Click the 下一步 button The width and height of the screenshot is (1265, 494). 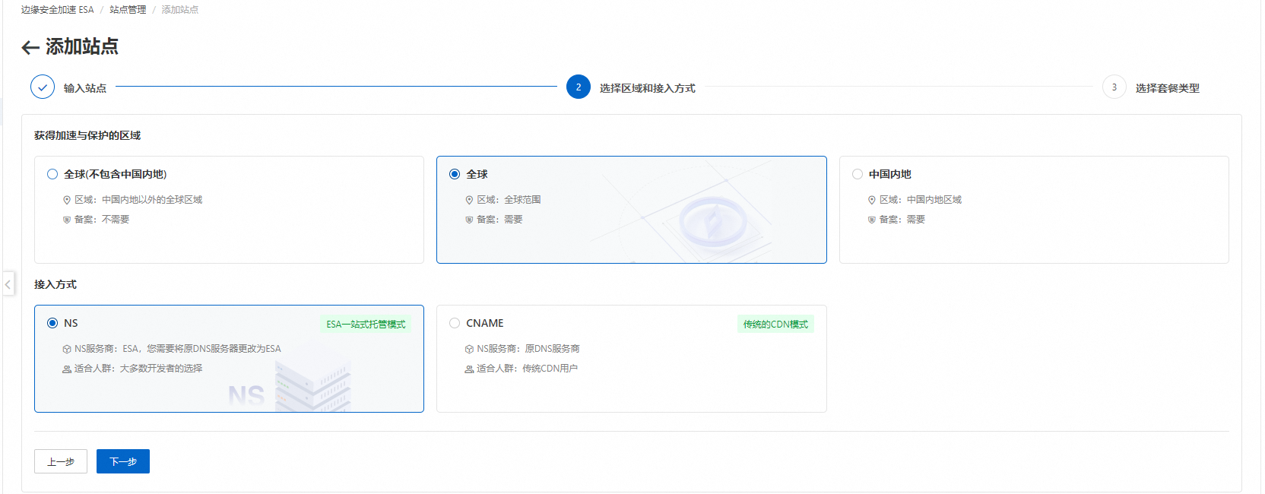[123, 461]
